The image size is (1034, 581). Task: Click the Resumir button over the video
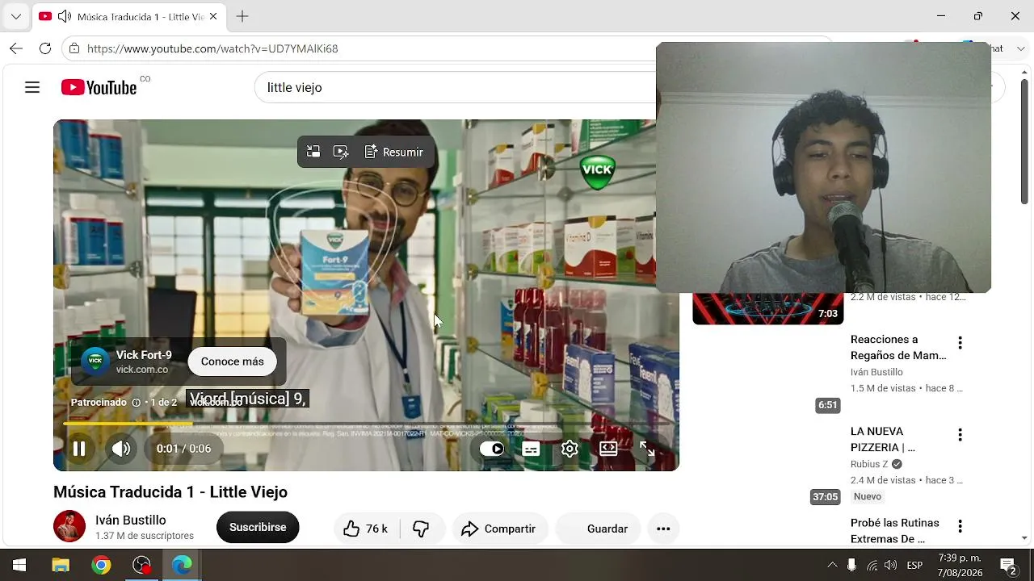click(394, 152)
